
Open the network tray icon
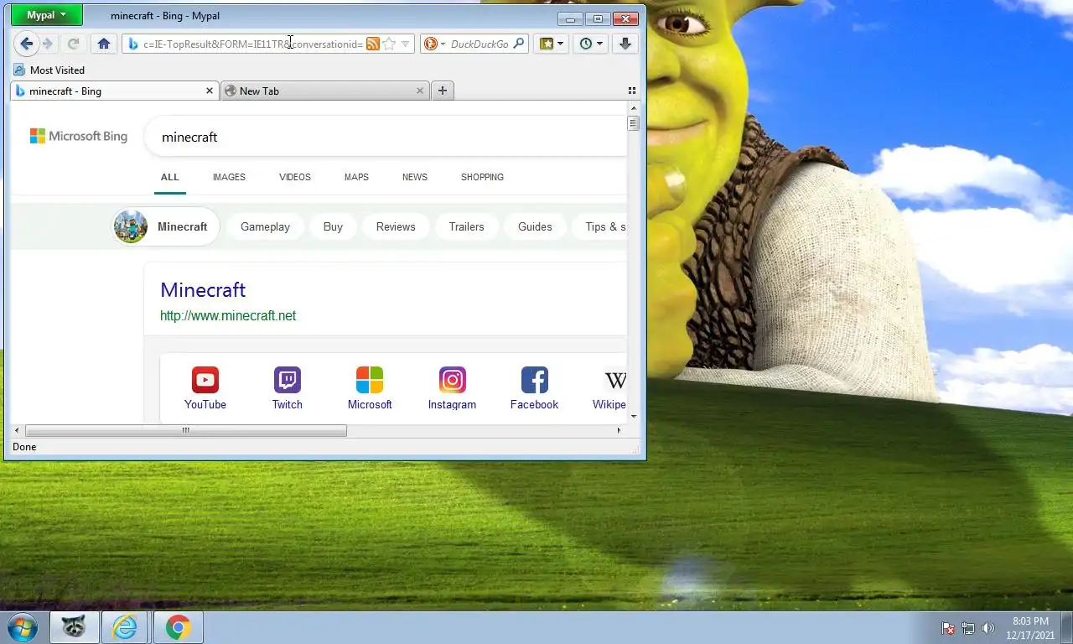click(x=968, y=628)
